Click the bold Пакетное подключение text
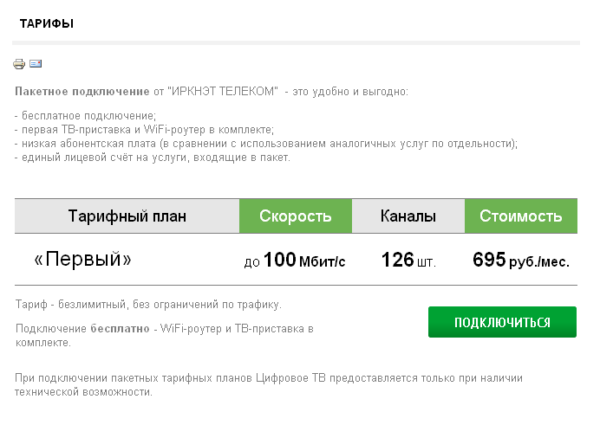This screenshot has height=425, width=600. (x=82, y=92)
